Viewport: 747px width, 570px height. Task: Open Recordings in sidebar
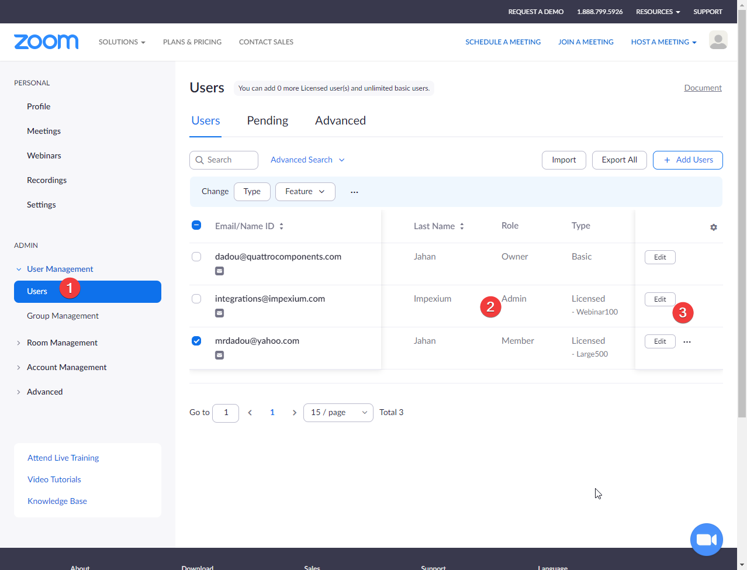(47, 180)
